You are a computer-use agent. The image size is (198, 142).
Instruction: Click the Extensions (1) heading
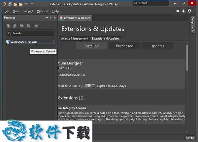pos(71,98)
